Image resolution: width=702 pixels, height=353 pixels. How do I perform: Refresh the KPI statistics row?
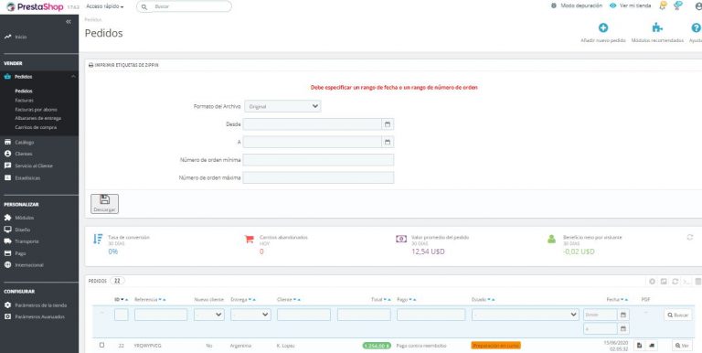[x=690, y=238]
